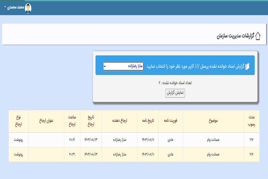Click the ۲۰:۱۹ referral time cell
Viewport: 268px width, 179px height.
[x=72, y=140]
